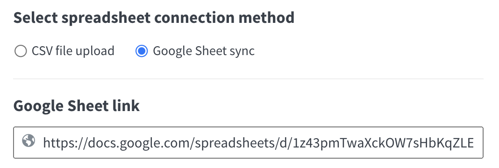
Task: Click 'Select spreadsheet connection method' heading
Action: click(x=154, y=18)
